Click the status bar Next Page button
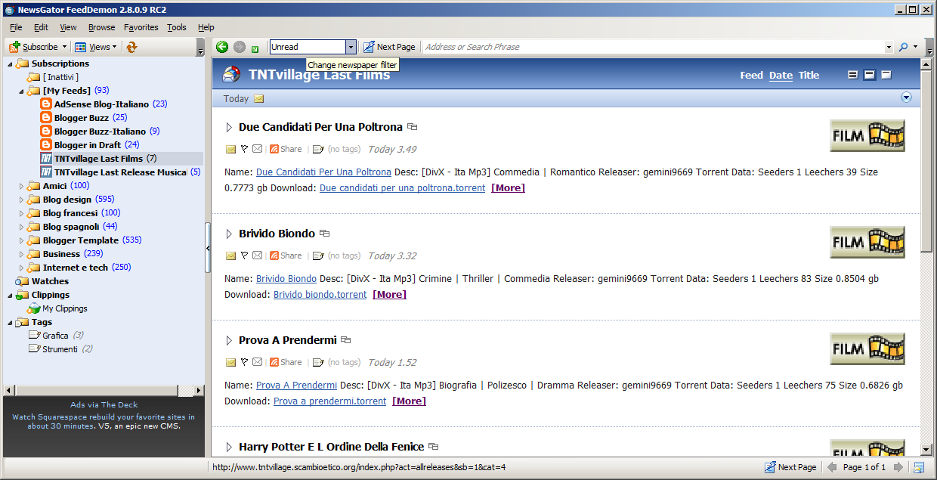The image size is (937, 480). [x=790, y=467]
